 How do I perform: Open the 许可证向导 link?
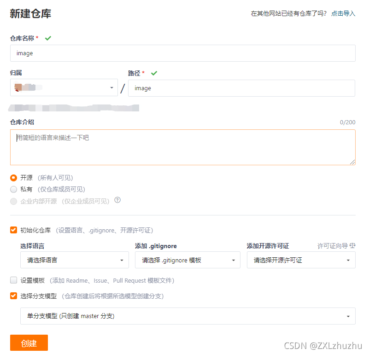(x=333, y=246)
